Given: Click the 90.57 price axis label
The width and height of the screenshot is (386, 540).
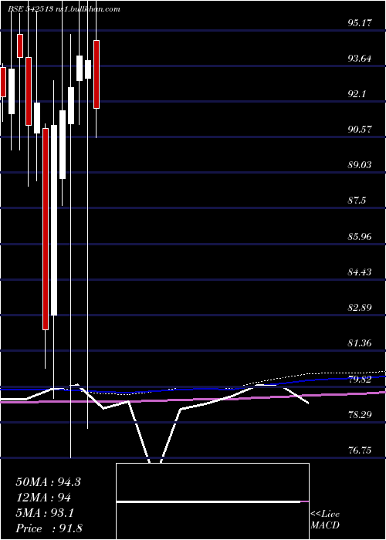Looking at the screenshot, I should [x=361, y=130].
